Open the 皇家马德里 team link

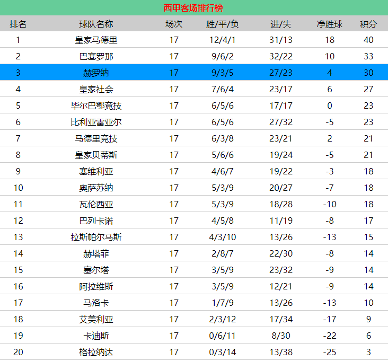pos(96,40)
